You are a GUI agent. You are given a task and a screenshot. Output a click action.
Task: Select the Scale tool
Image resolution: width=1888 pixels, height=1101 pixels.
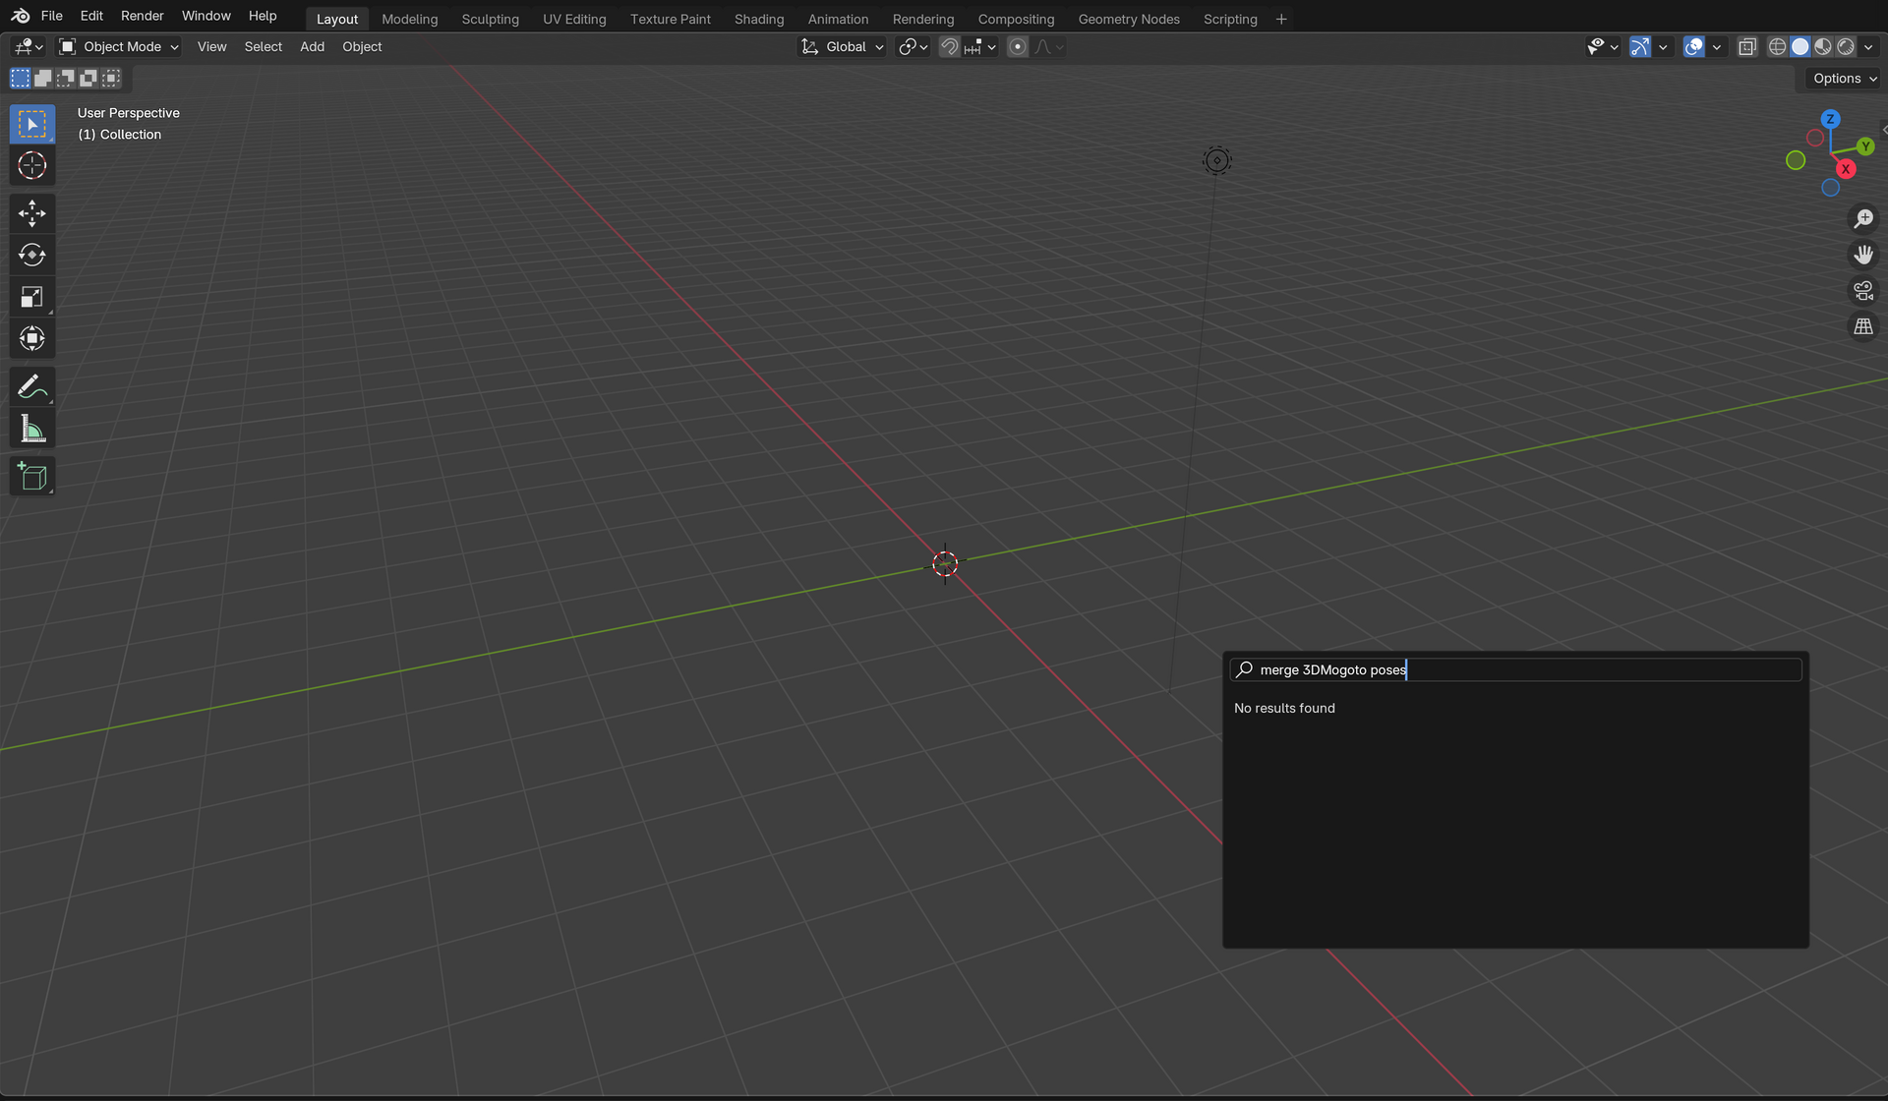tap(32, 297)
